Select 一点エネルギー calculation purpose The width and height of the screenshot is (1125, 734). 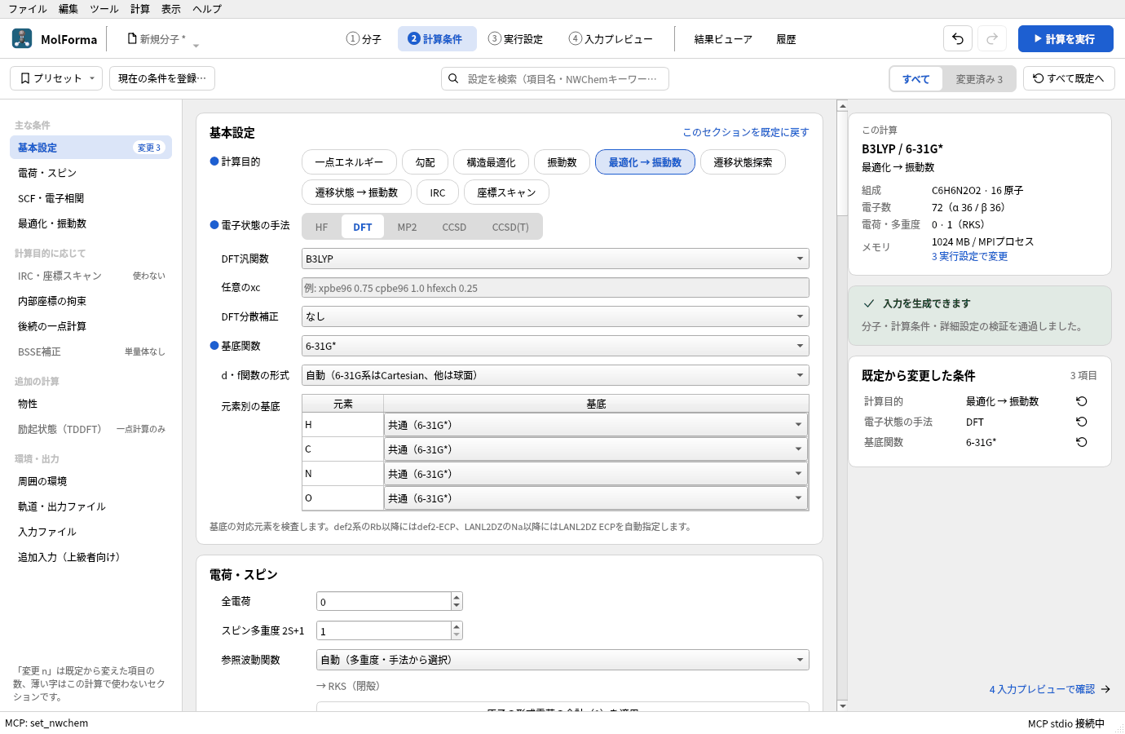click(x=349, y=162)
